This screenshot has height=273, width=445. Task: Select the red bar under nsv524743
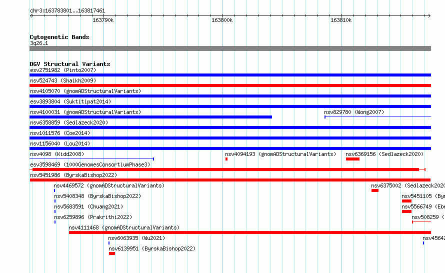click(230, 85)
